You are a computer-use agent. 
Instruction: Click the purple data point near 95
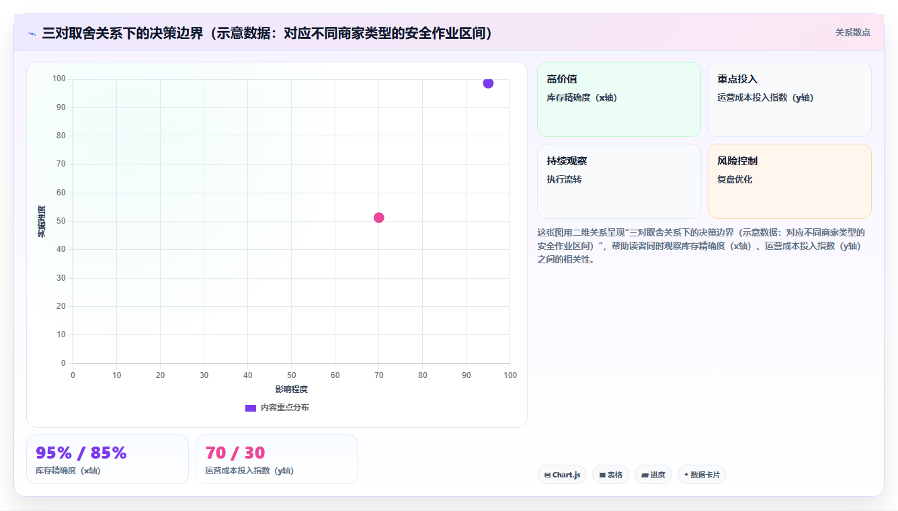(488, 83)
